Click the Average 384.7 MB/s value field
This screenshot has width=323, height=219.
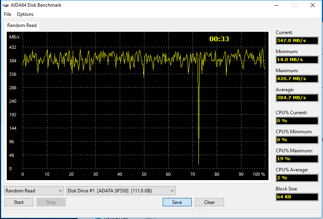(x=297, y=98)
